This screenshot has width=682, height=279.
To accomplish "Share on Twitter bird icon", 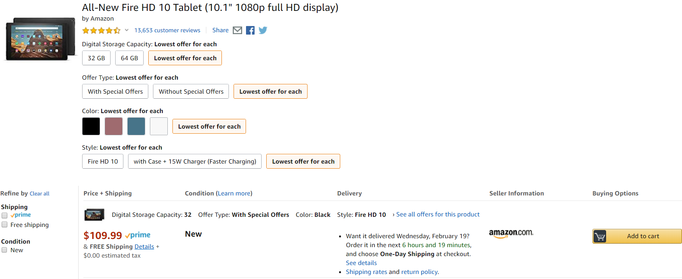I will 263,30.
